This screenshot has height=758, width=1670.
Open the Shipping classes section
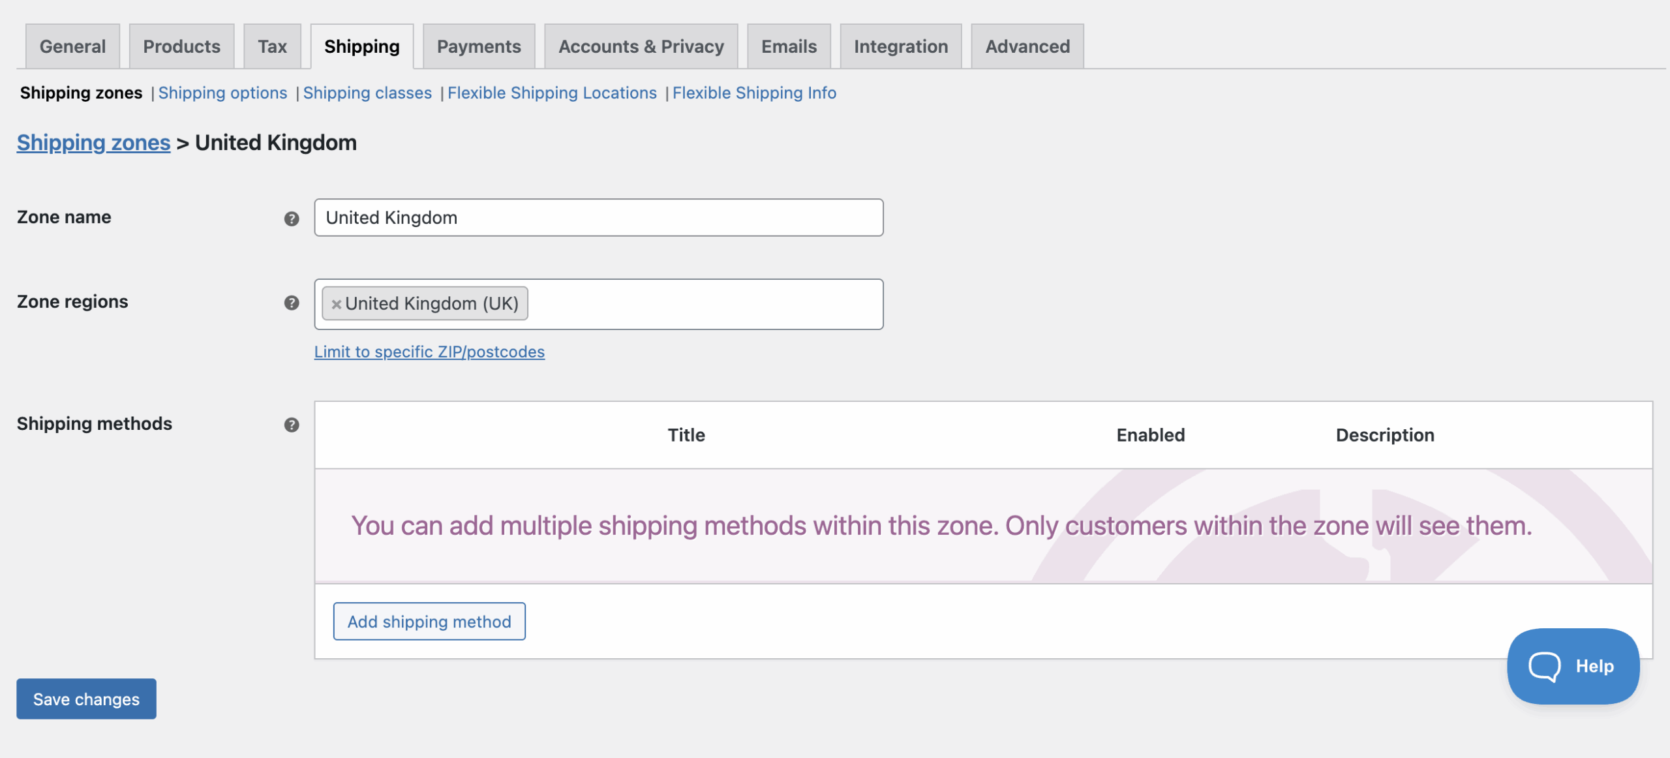(367, 93)
